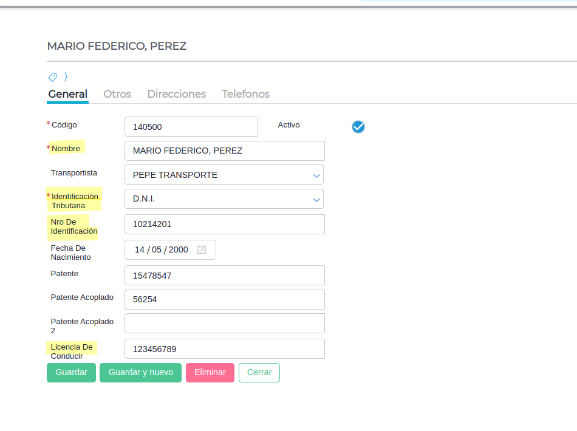Click the Nro De Identificación field
This screenshot has width=577, height=431.
coord(224,224)
